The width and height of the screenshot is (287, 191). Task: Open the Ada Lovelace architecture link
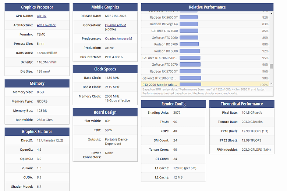[46, 25]
